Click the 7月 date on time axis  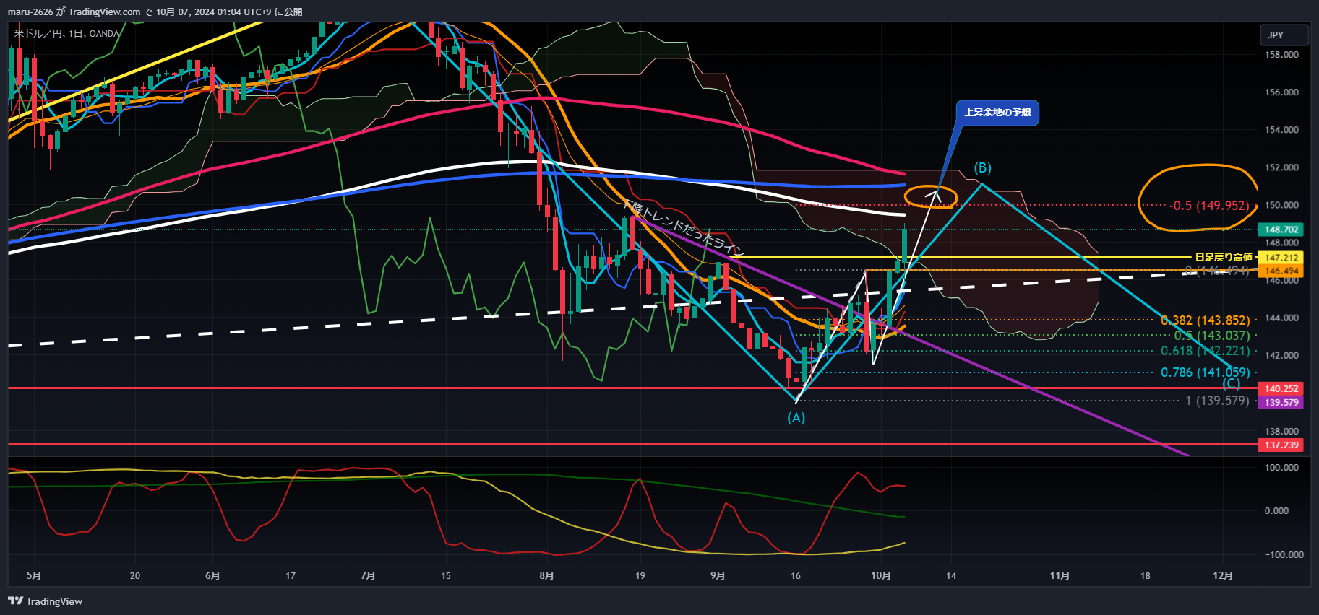click(x=368, y=575)
